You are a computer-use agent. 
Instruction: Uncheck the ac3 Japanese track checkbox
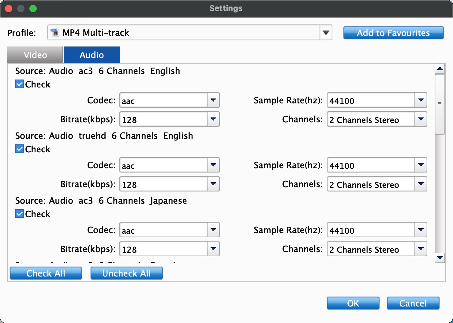point(20,214)
